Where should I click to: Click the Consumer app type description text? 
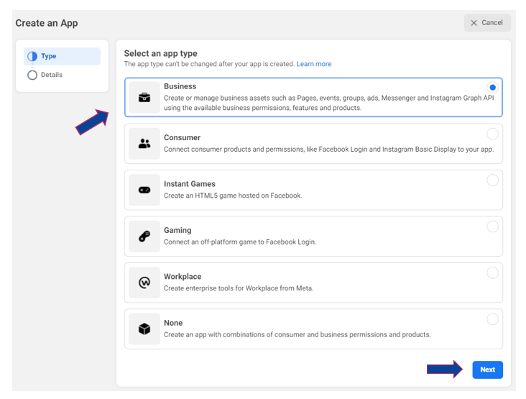[328, 150]
